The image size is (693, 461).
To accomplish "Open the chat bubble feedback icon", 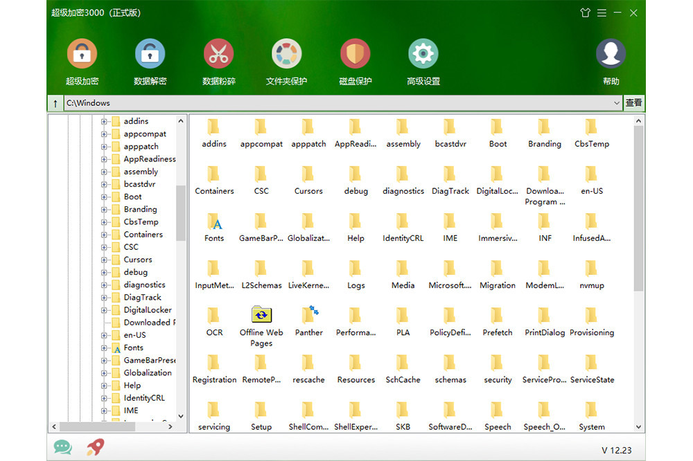I will click(x=62, y=447).
